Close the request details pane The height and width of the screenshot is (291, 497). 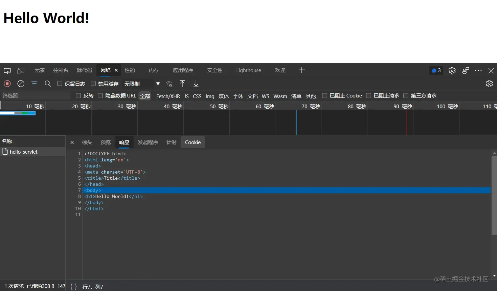click(72, 142)
